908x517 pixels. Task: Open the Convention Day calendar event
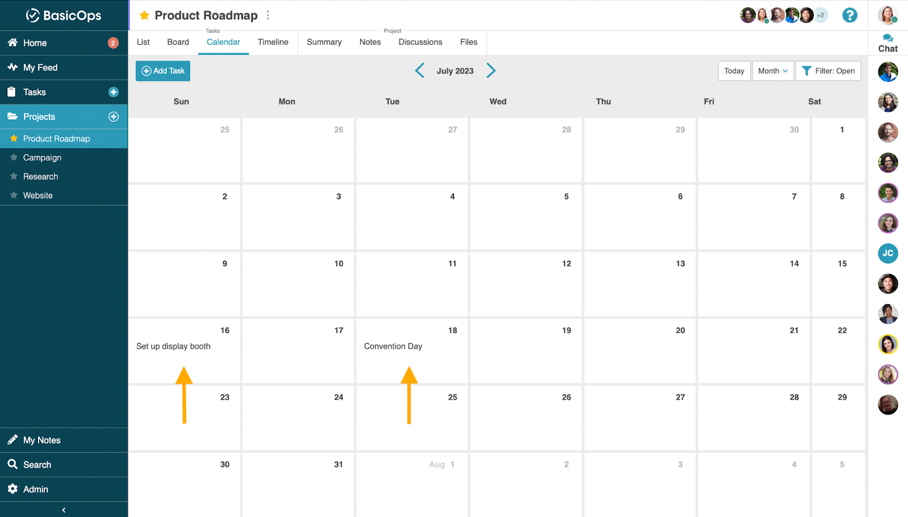[x=393, y=346]
